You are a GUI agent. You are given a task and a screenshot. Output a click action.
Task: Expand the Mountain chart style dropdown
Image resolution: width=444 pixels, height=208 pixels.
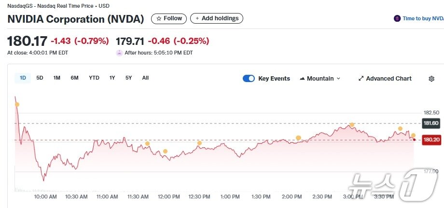click(338, 79)
